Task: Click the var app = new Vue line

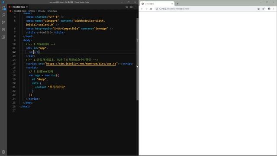Action: coord(44,75)
